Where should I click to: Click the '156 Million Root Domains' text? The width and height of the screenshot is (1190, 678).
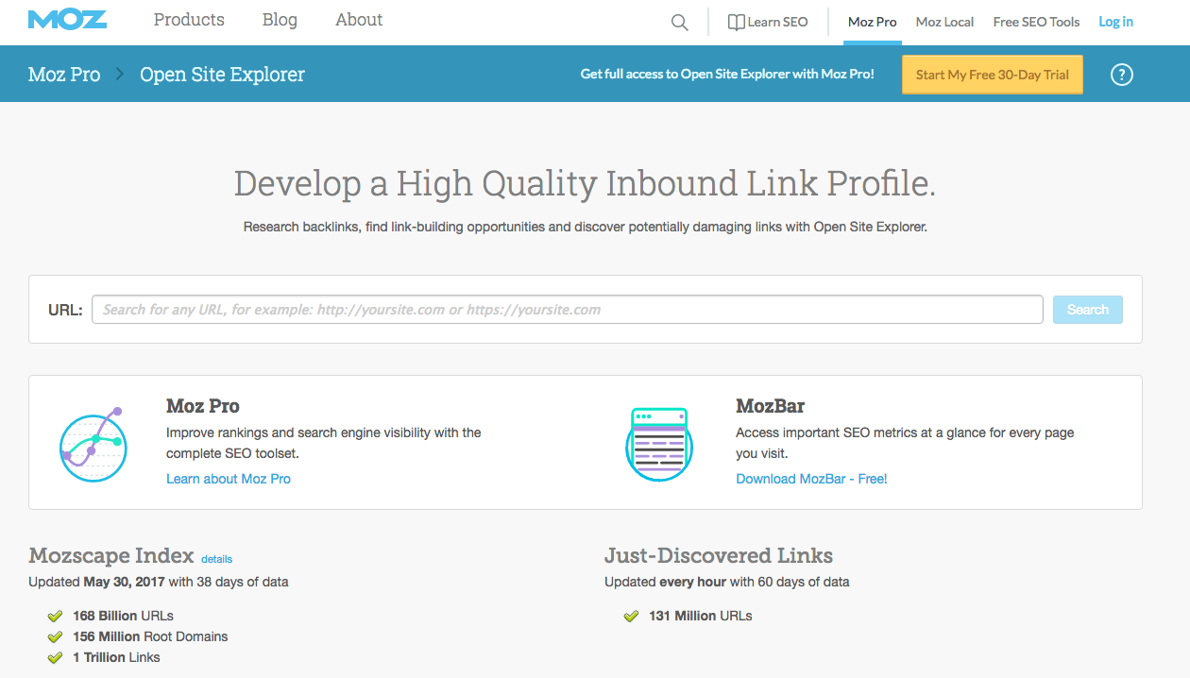(150, 636)
